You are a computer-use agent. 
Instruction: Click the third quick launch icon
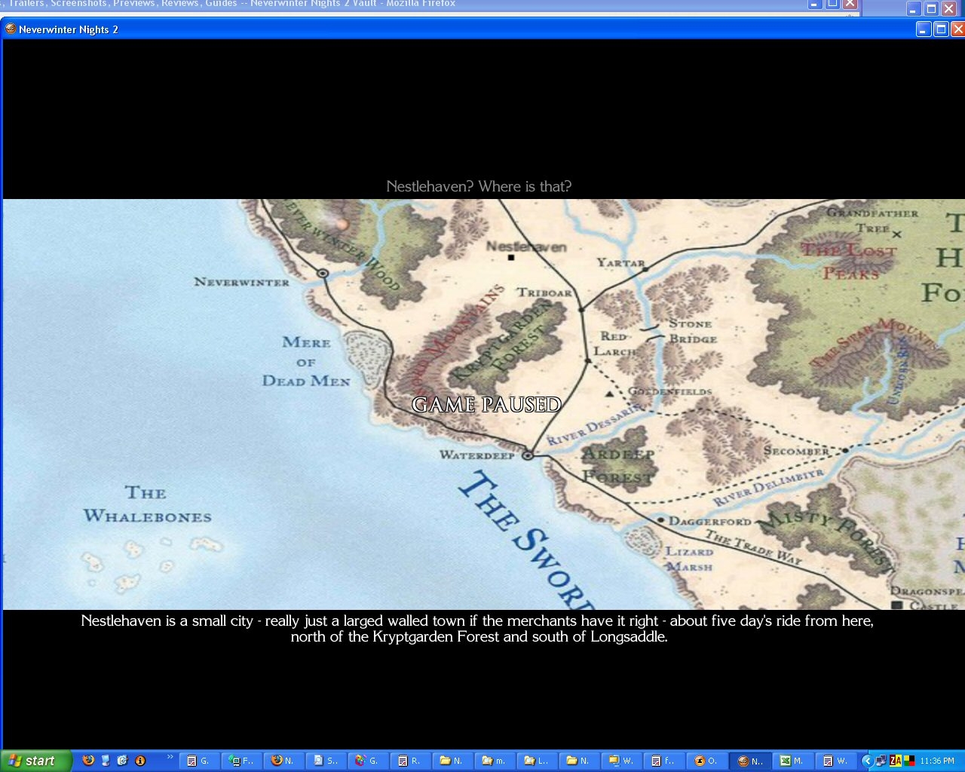pyautogui.click(x=122, y=761)
